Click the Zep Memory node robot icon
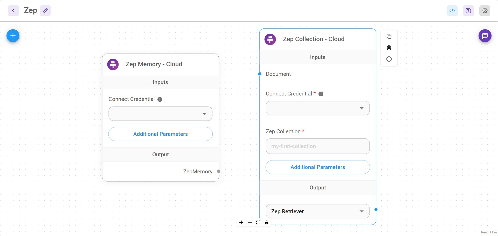Image resolution: width=498 pixels, height=236 pixels. pos(113,64)
